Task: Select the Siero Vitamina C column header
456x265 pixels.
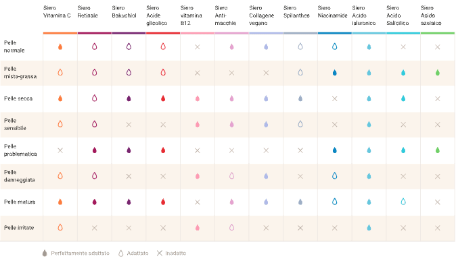Action: click(57, 12)
